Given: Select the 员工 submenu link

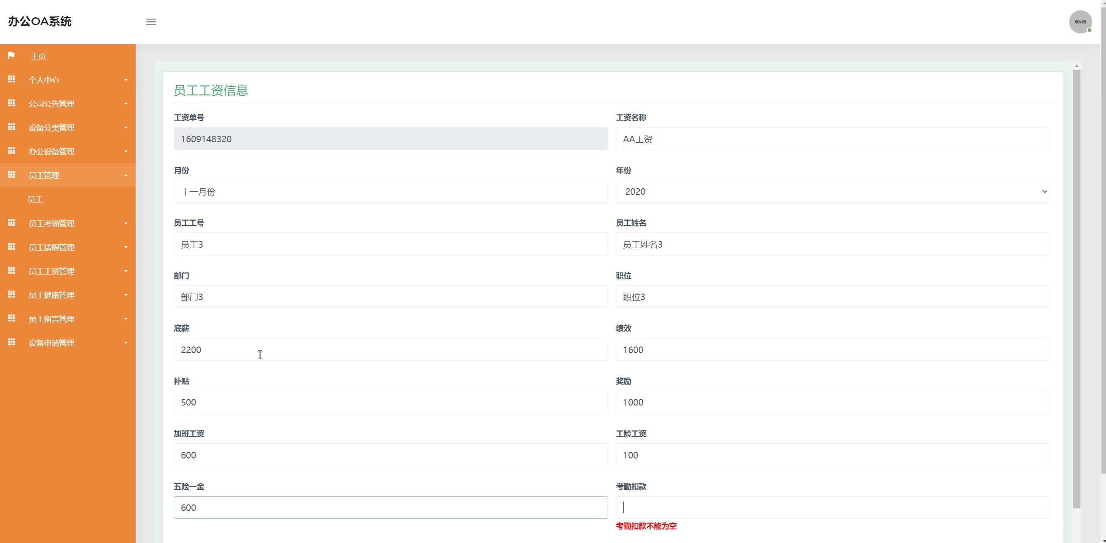Looking at the screenshot, I should (x=35, y=199).
